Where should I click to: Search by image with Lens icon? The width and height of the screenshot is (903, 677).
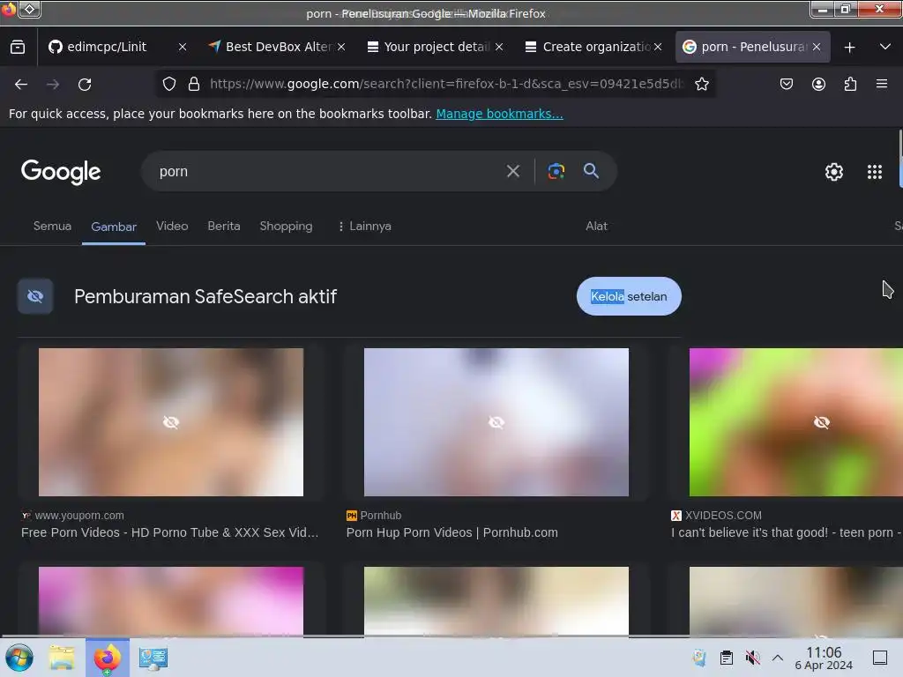(x=556, y=171)
